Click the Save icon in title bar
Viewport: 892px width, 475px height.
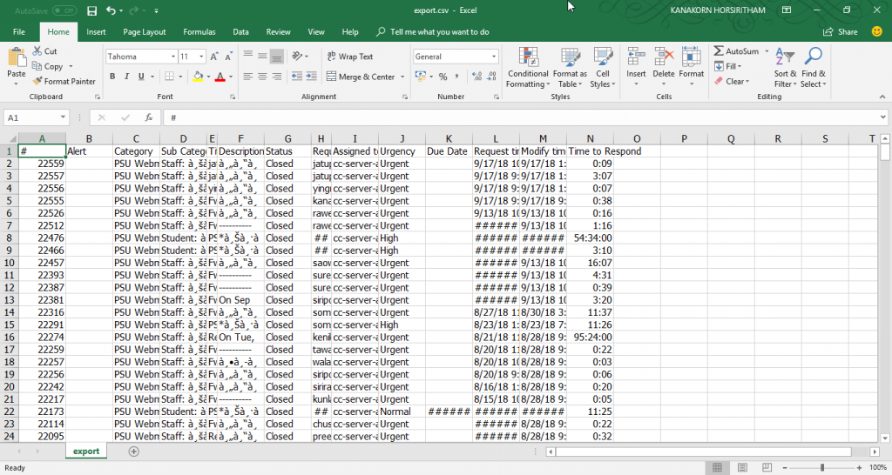(92, 10)
